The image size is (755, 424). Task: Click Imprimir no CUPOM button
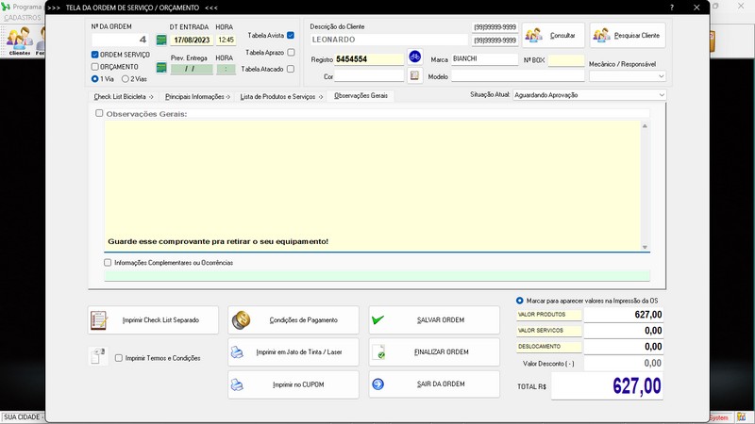point(294,384)
